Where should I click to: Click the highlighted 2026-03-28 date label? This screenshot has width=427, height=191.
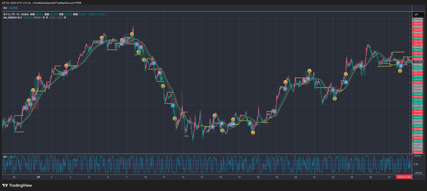(x=404, y=177)
